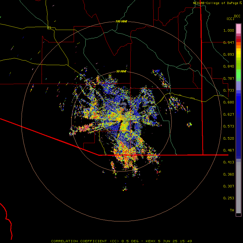This screenshot has width=243, height=243.
Task: Click the 0.520 color scale value
Action: (x=229, y=139)
